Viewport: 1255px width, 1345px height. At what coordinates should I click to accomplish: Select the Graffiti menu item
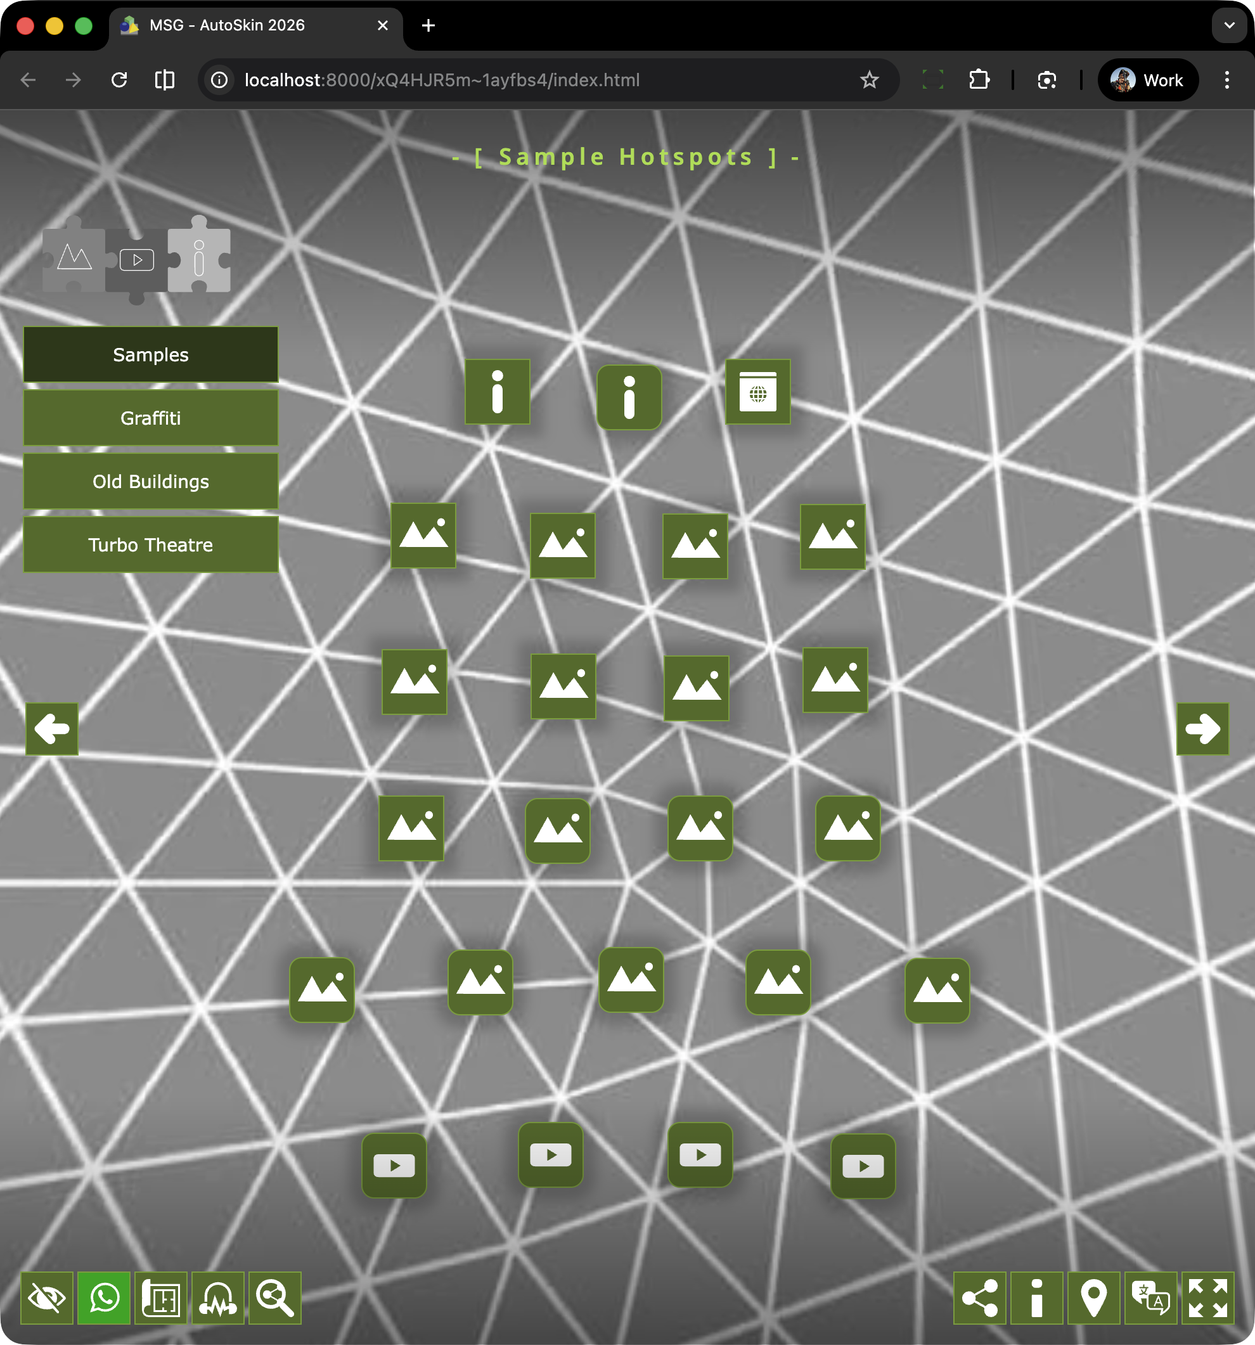click(150, 418)
